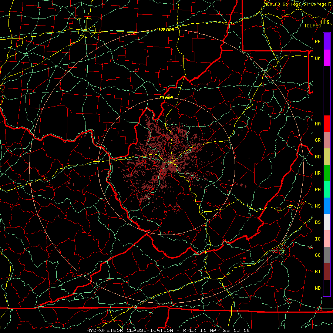
Task: Select the GR pink legend swatch
Action: pos(327,140)
